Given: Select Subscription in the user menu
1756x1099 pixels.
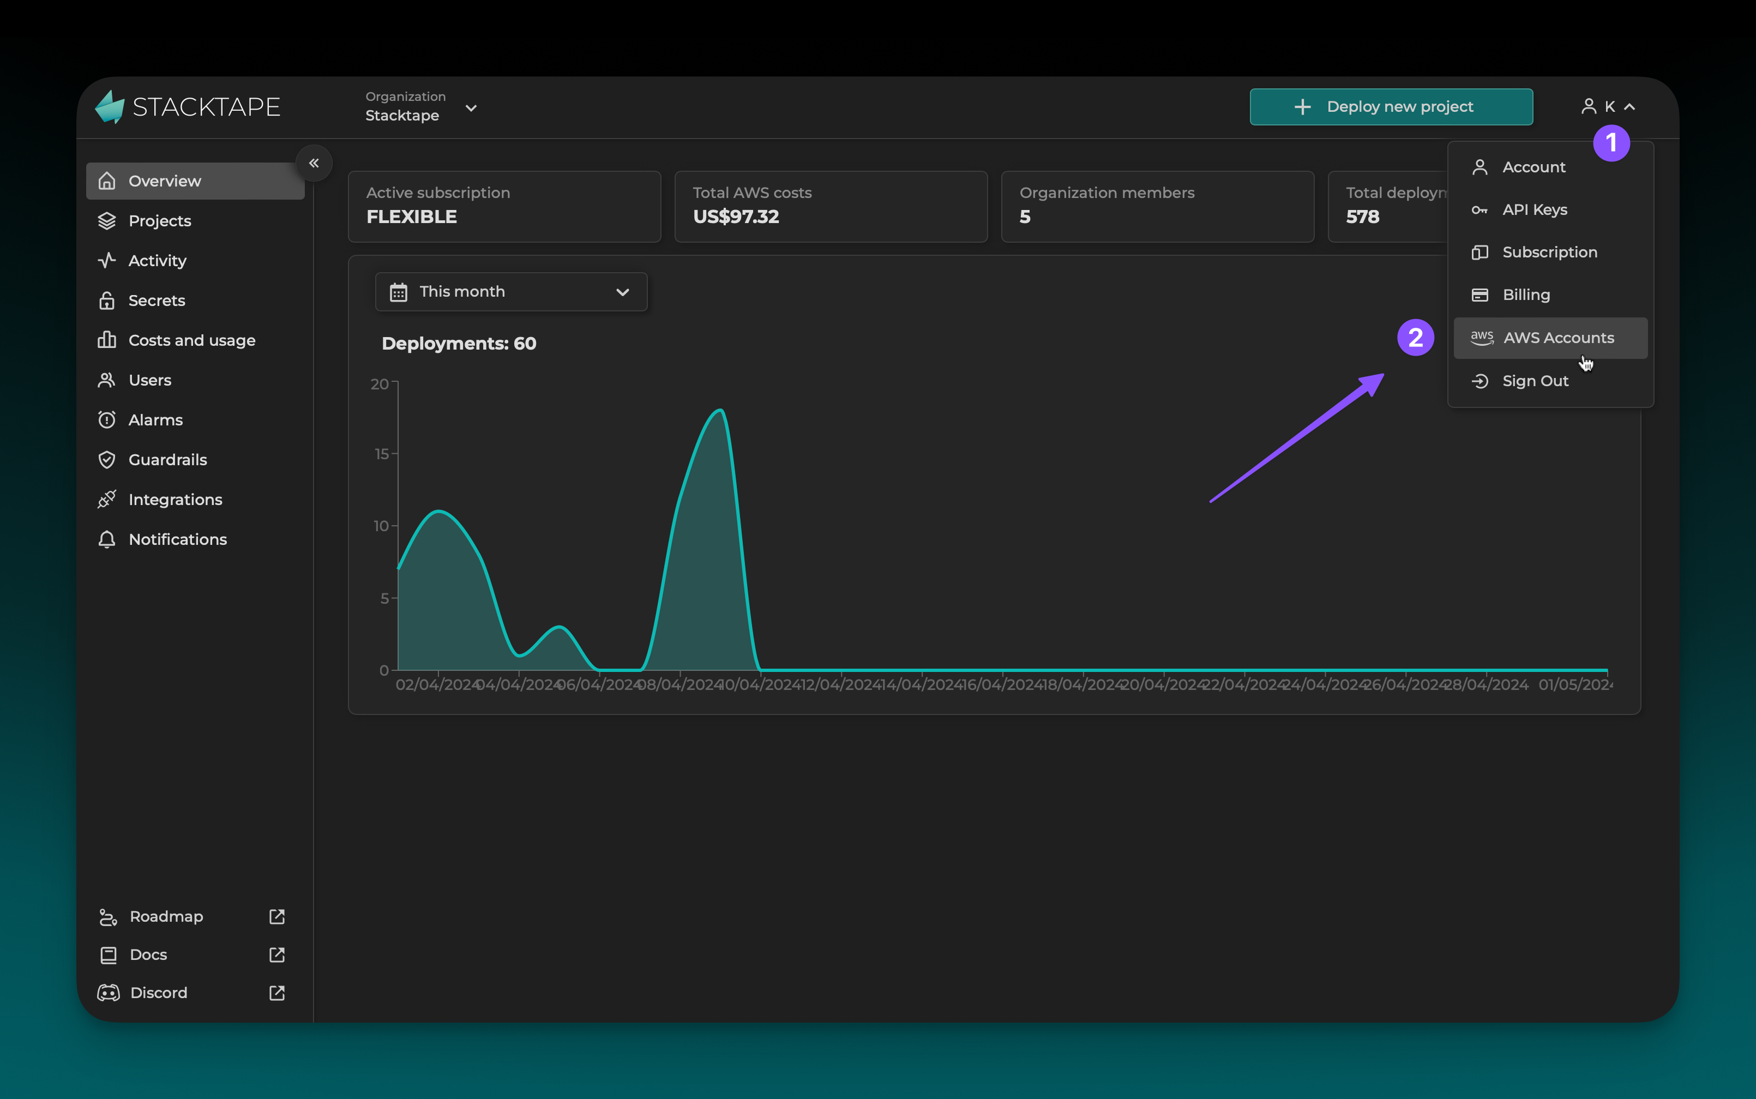Looking at the screenshot, I should pyautogui.click(x=1550, y=252).
